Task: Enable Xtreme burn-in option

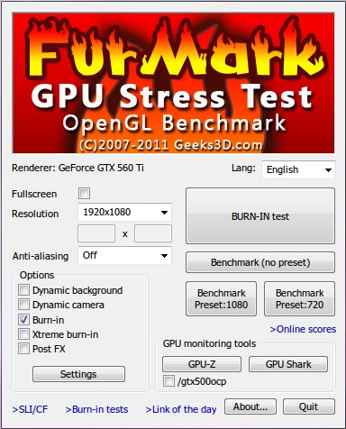Action: point(23,334)
